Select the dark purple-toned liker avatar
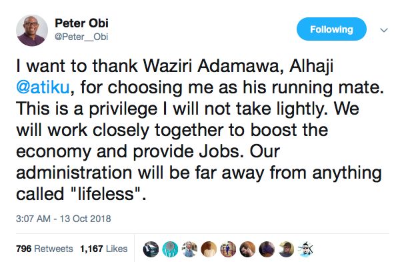The width and height of the screenshot is (406, 262). [x=267, y=249]
